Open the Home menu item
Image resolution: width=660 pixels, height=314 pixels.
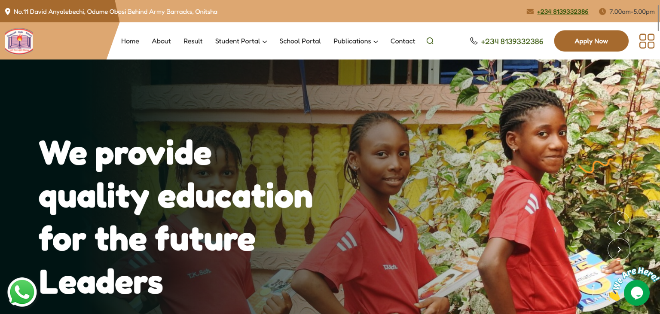pyautogui.click(x=130, y=41)
